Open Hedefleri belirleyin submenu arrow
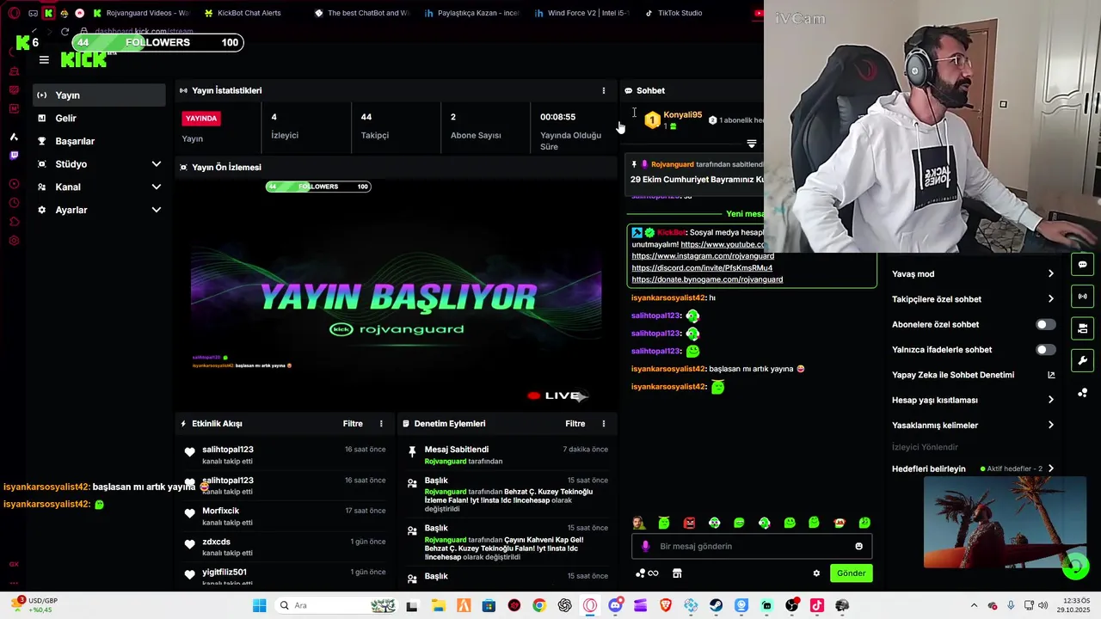Viewport: 1101px width, 619px height. tap(1050, 469)
